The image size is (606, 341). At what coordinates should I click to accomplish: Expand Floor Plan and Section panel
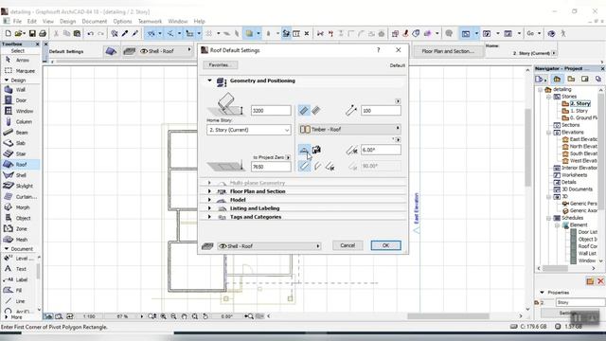point(209,191)
